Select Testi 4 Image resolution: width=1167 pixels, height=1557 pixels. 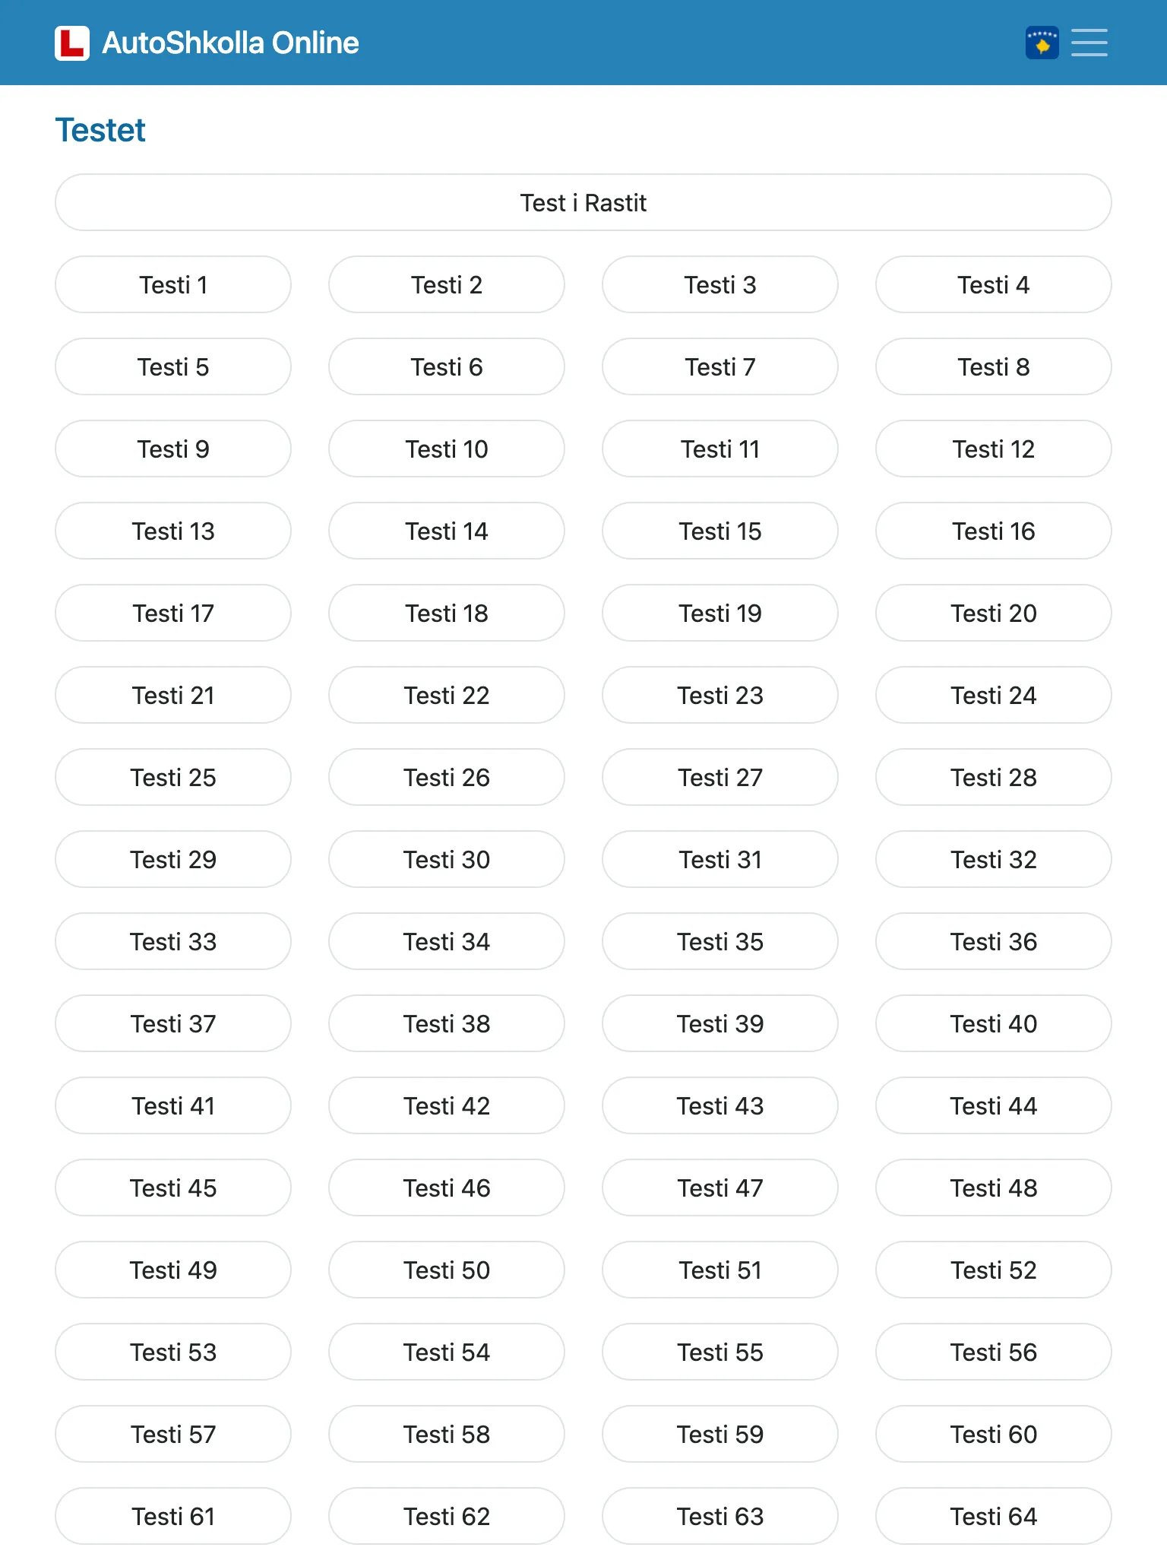pos(994,284)
